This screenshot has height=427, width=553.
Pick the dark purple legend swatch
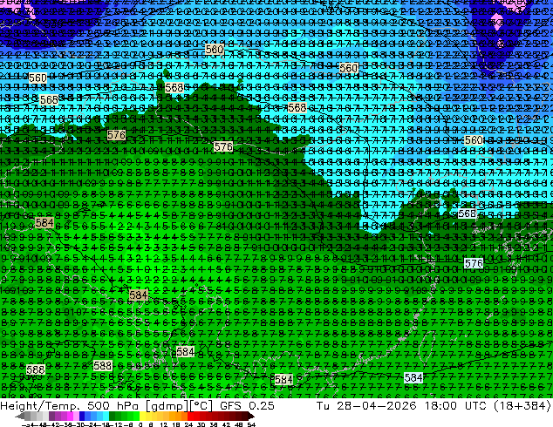(x=51, y=417)
